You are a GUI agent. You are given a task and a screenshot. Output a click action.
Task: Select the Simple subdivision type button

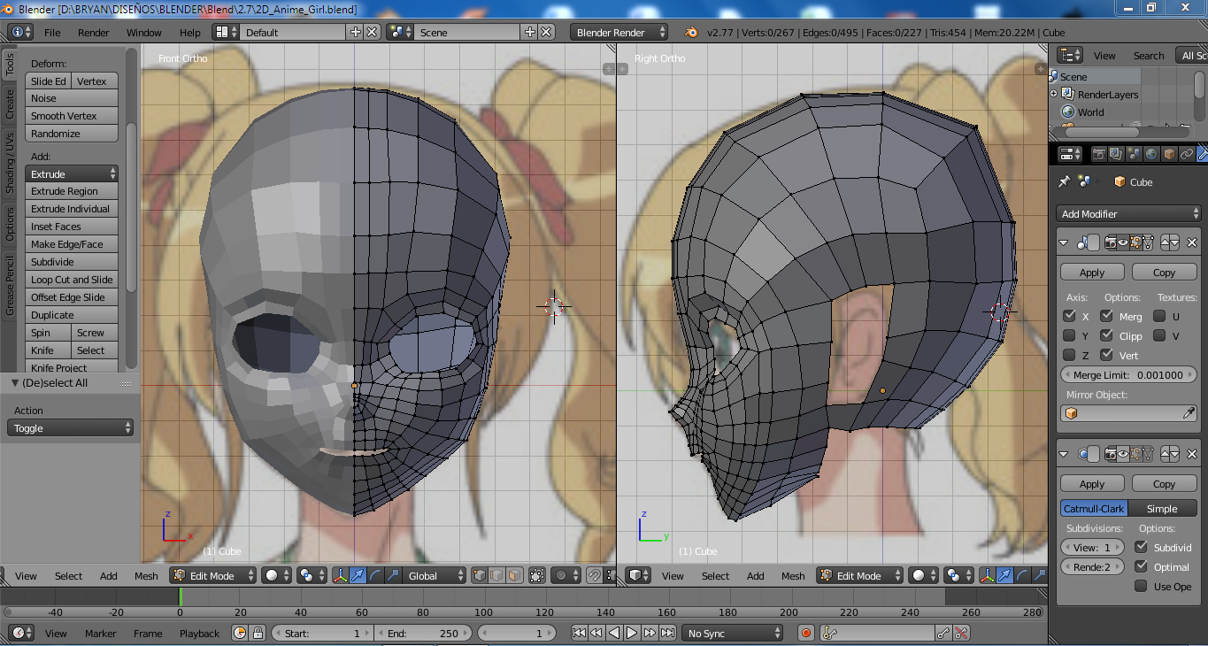pos(1162,509)
